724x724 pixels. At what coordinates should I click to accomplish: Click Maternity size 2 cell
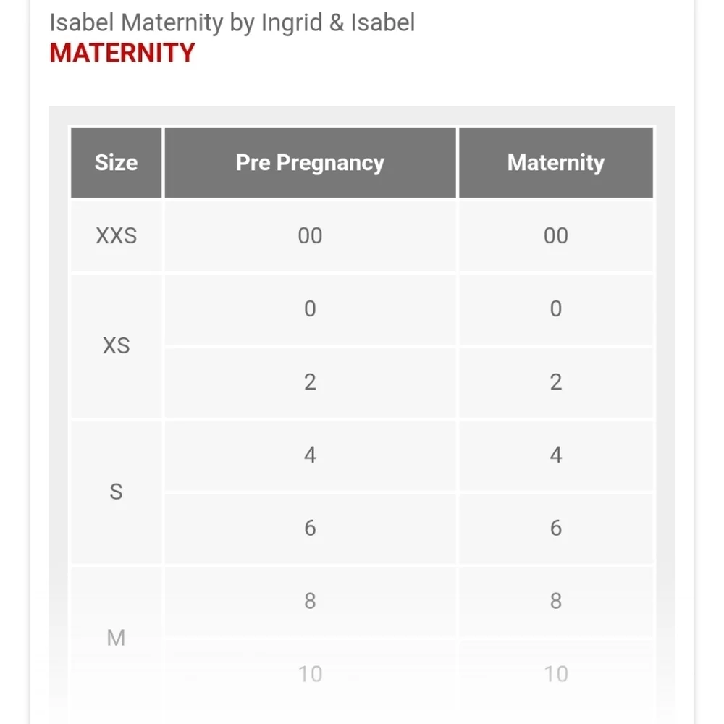555,382
